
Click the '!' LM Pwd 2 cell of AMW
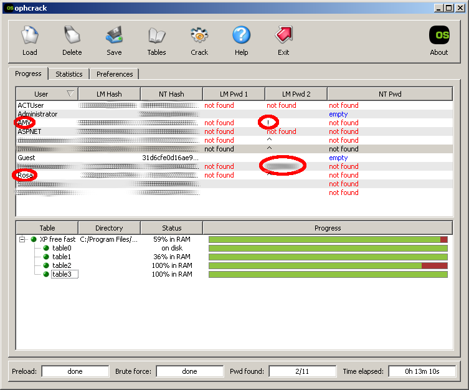pyautogui.click(x=268, y=123)
